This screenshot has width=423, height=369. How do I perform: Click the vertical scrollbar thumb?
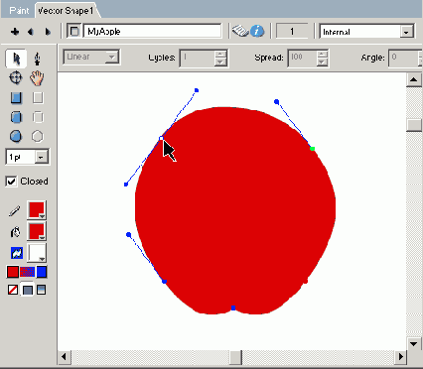coord(414,125)
